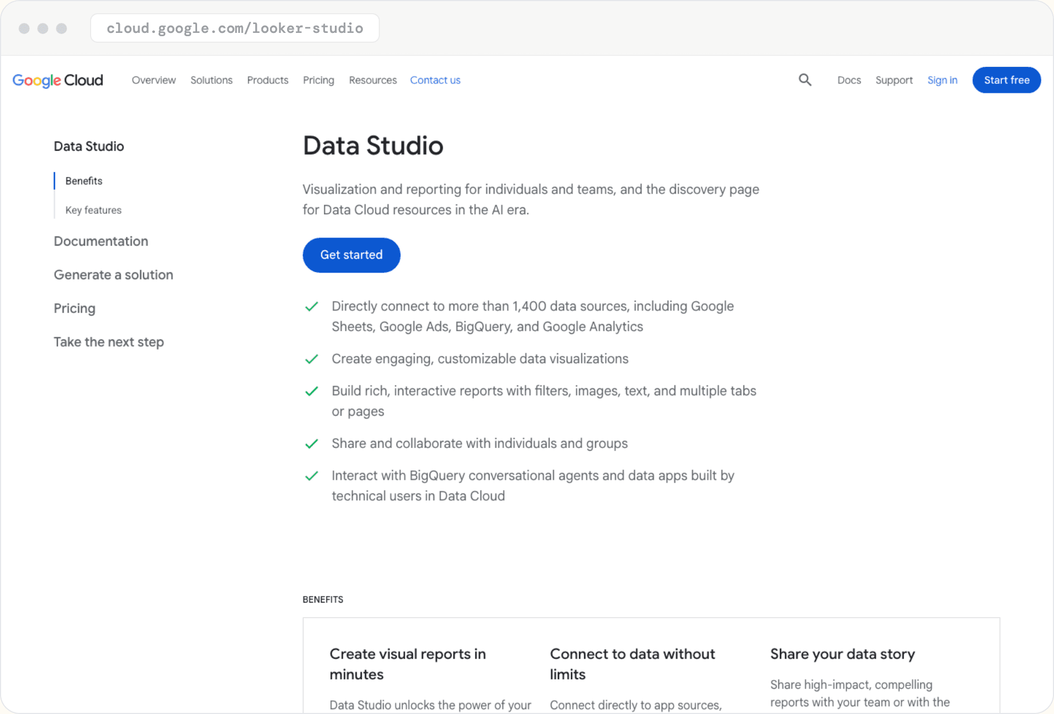Open the Overview nav menu
Image resolution: width=1054 pixels, height=714 pixels.
tap(154, 80)
